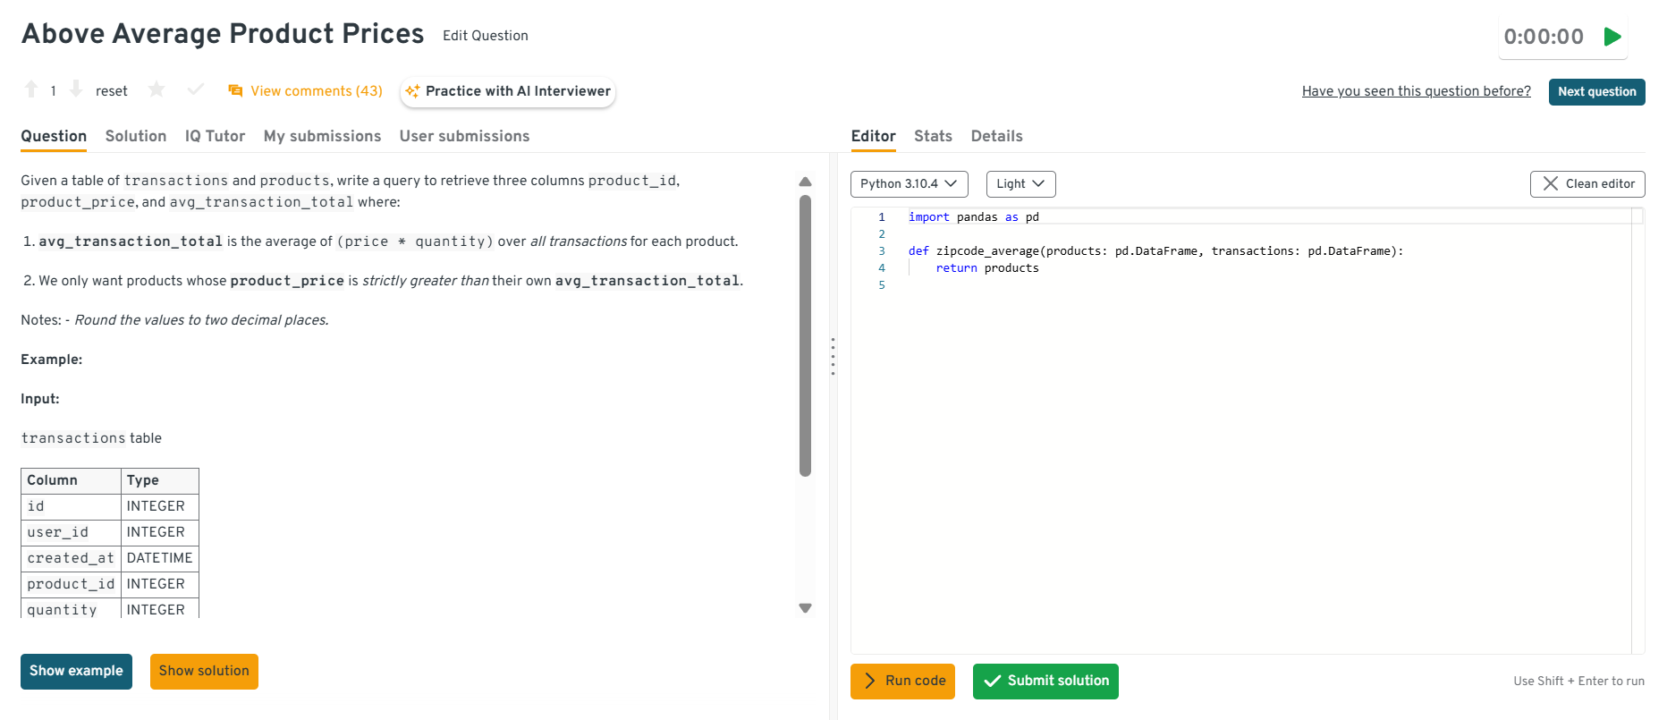Image resolution: width=1667 pixels, height=720 pixels.
Task: Launch Practice with AI Interviewer
Action: pos(508,91)
